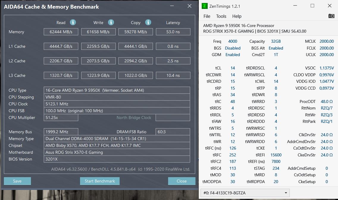Click the Motherboard field Asus ROG Strix

pos(117,152)
